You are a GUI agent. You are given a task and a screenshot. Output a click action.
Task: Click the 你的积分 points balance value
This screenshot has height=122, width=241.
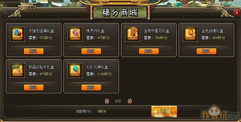click(102, 111)
